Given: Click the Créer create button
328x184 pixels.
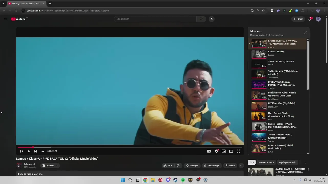Looking at the screenshot, I should [298, 19].
